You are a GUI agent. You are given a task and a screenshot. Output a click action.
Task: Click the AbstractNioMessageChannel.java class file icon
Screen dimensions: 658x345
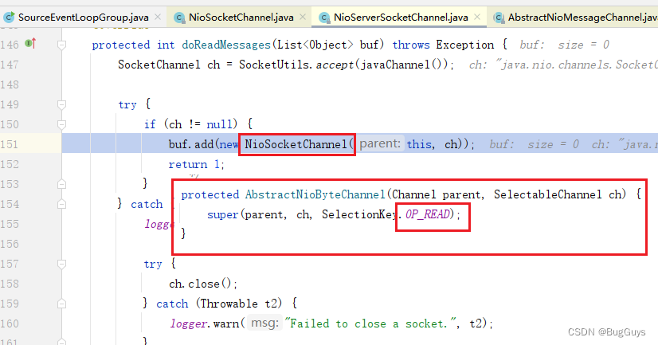(499, 18)
